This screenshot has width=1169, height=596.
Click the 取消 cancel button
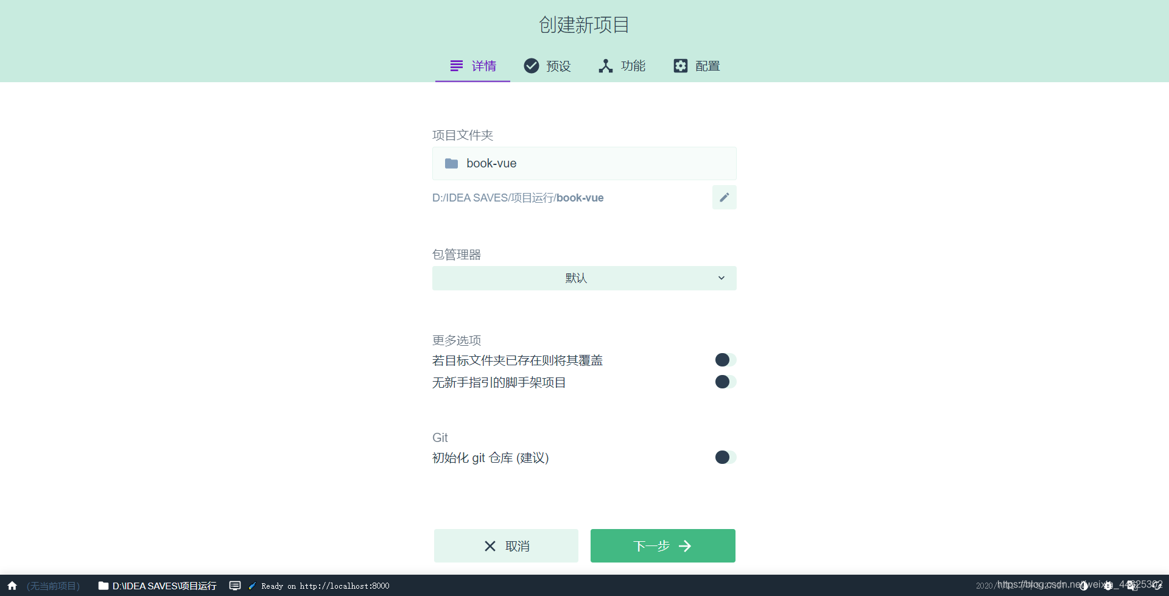(x=506, y=545)
